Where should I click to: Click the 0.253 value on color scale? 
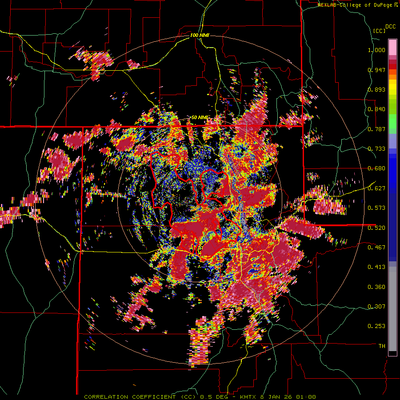tap(376, 326)
